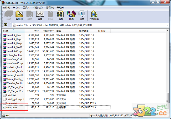
Task: Select the Symbolic_Math... archive icon
Action: tap(4, 71)
